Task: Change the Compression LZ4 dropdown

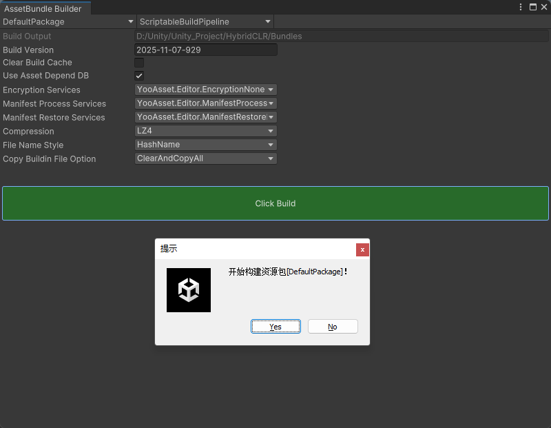Action: point(205,131)
